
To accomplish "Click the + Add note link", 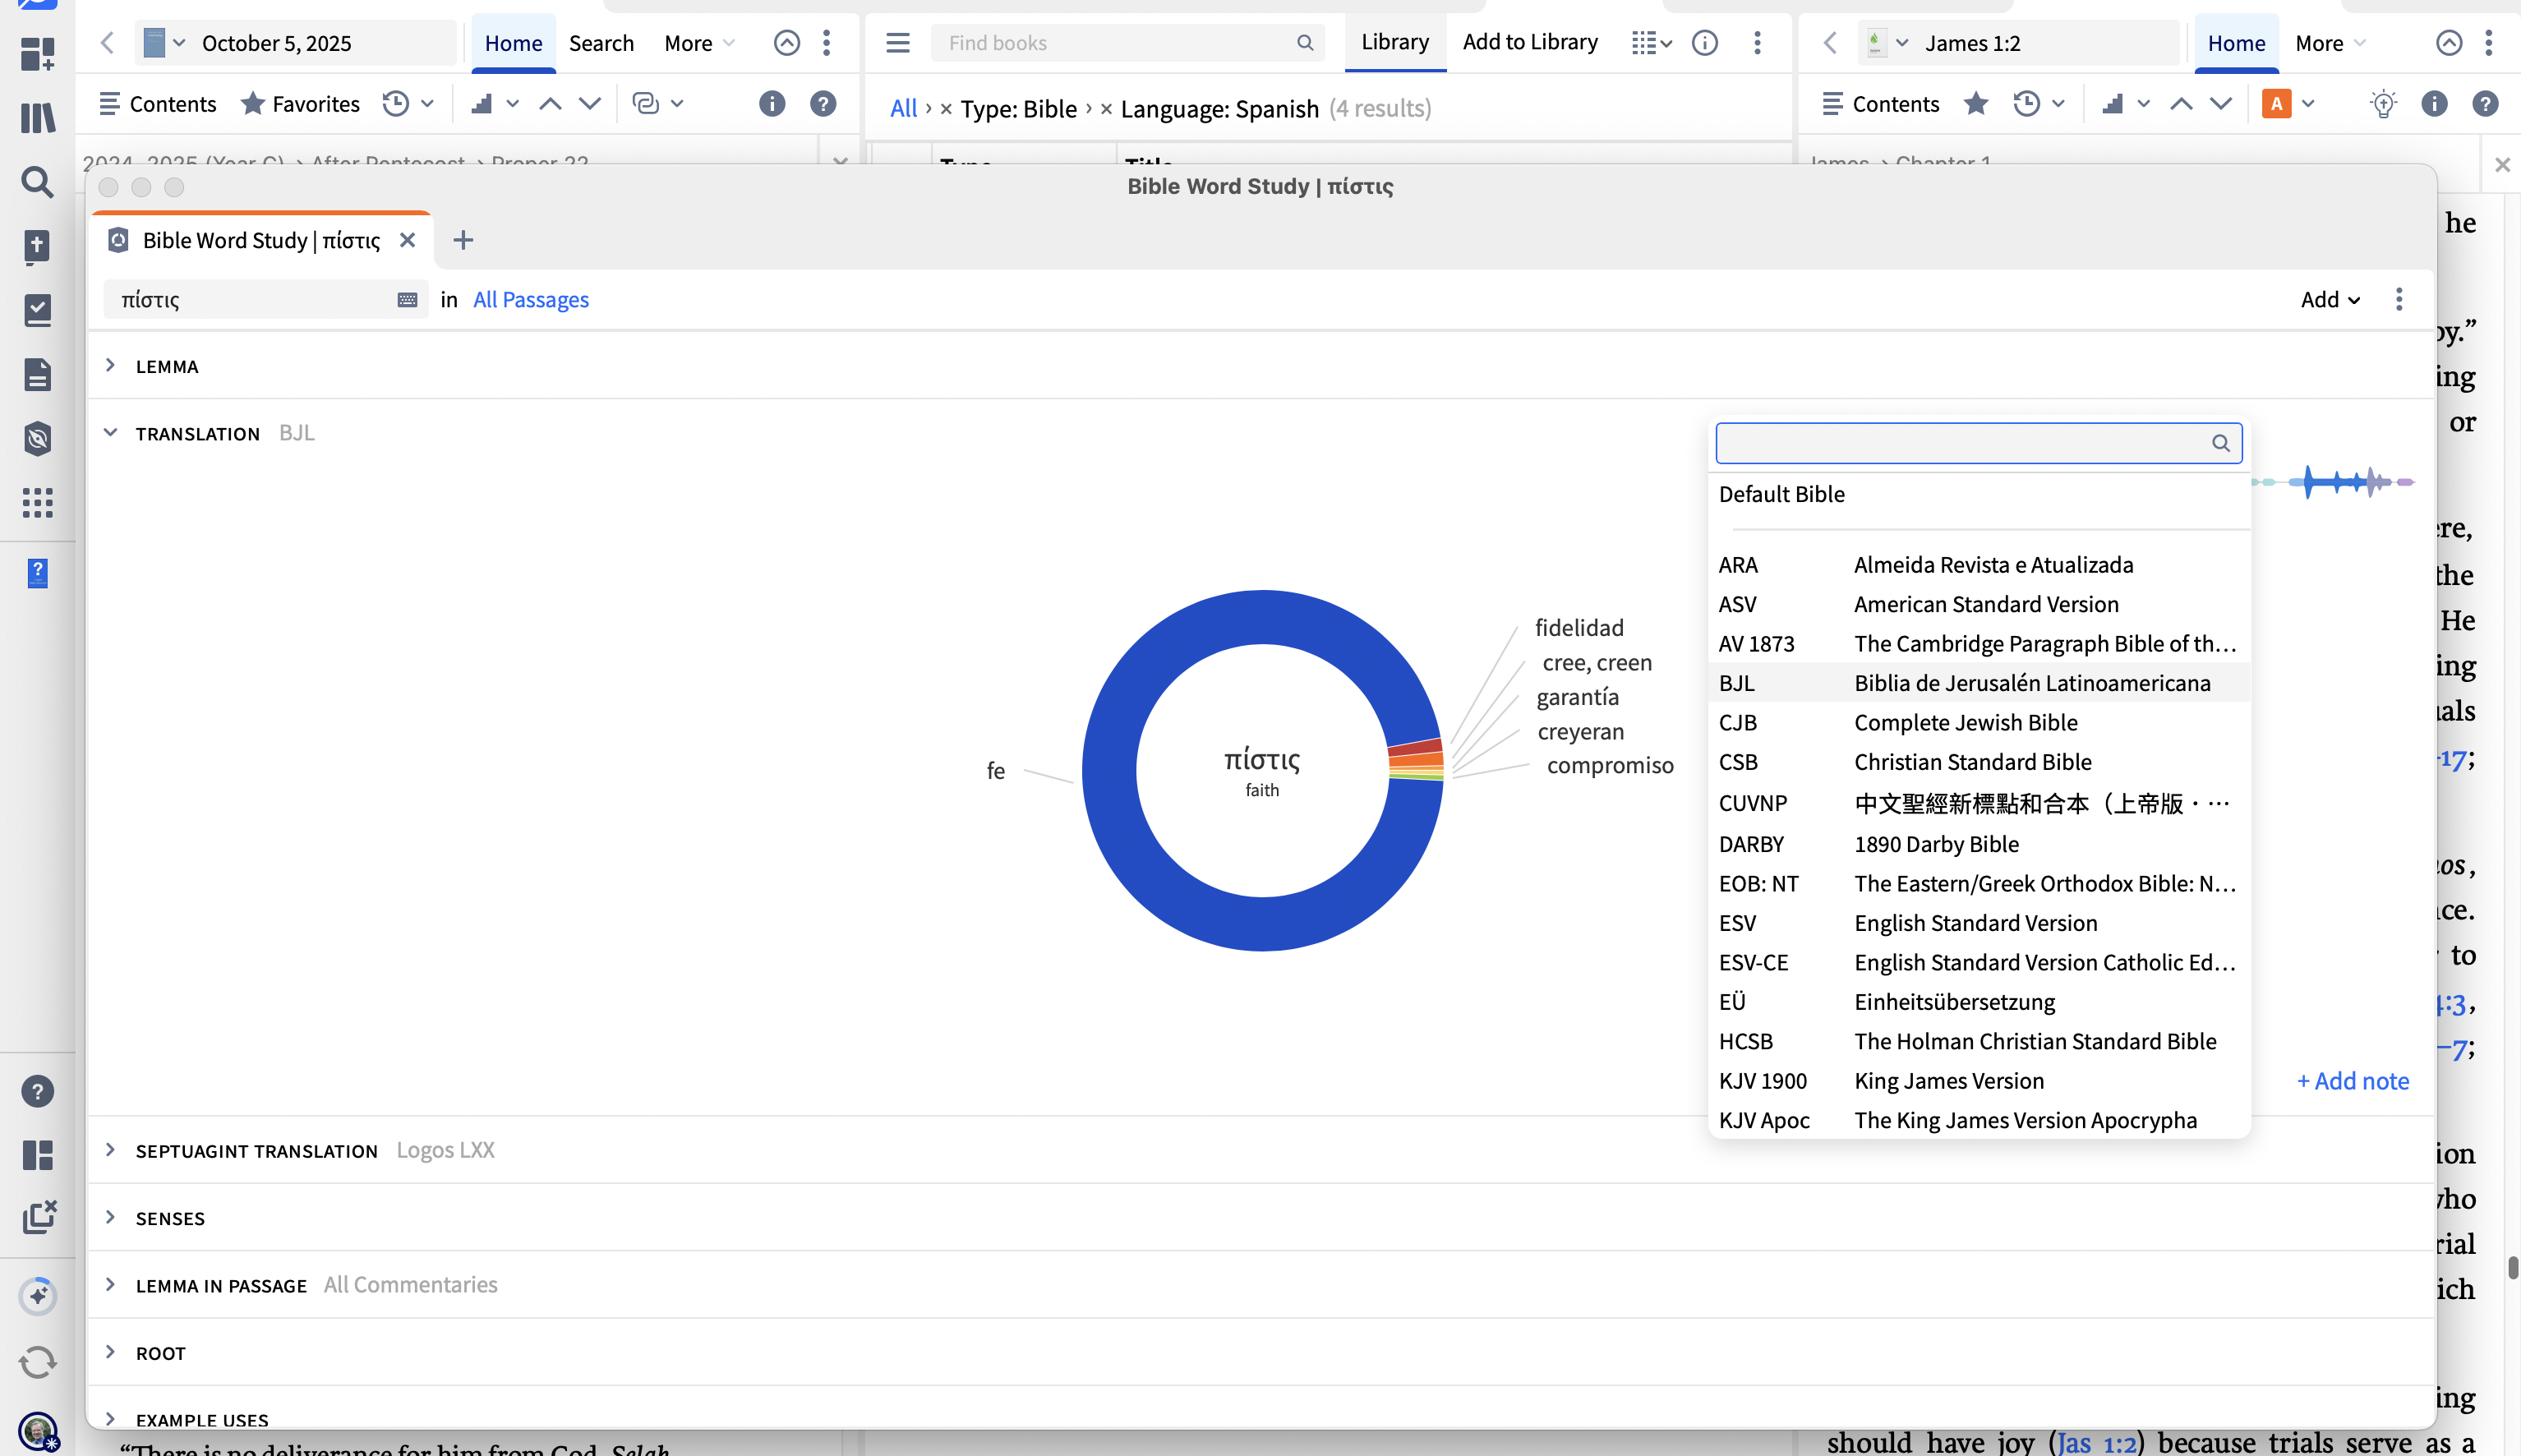I will click(x=2353, y=1081).
